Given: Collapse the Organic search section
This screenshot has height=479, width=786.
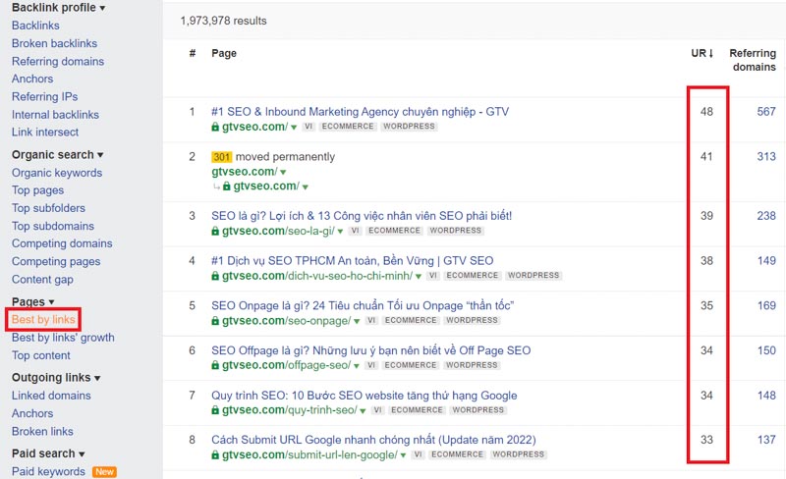Looking at the screenshot, I should 100,155.
